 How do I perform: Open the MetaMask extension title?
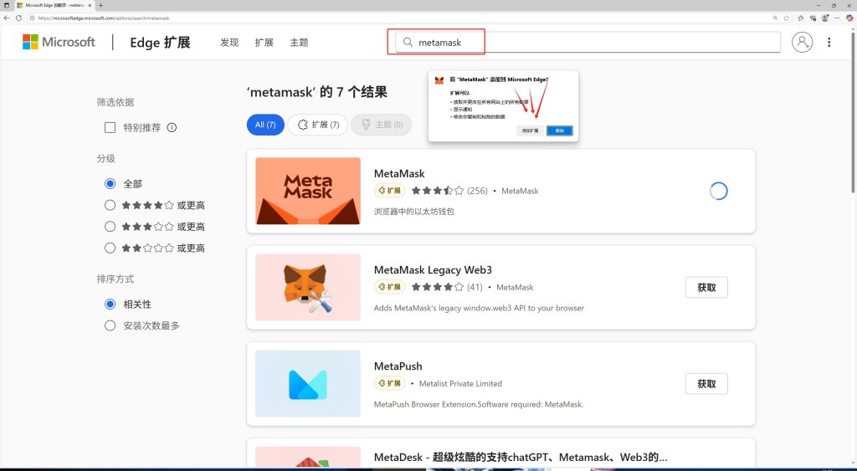coord(399,173)
